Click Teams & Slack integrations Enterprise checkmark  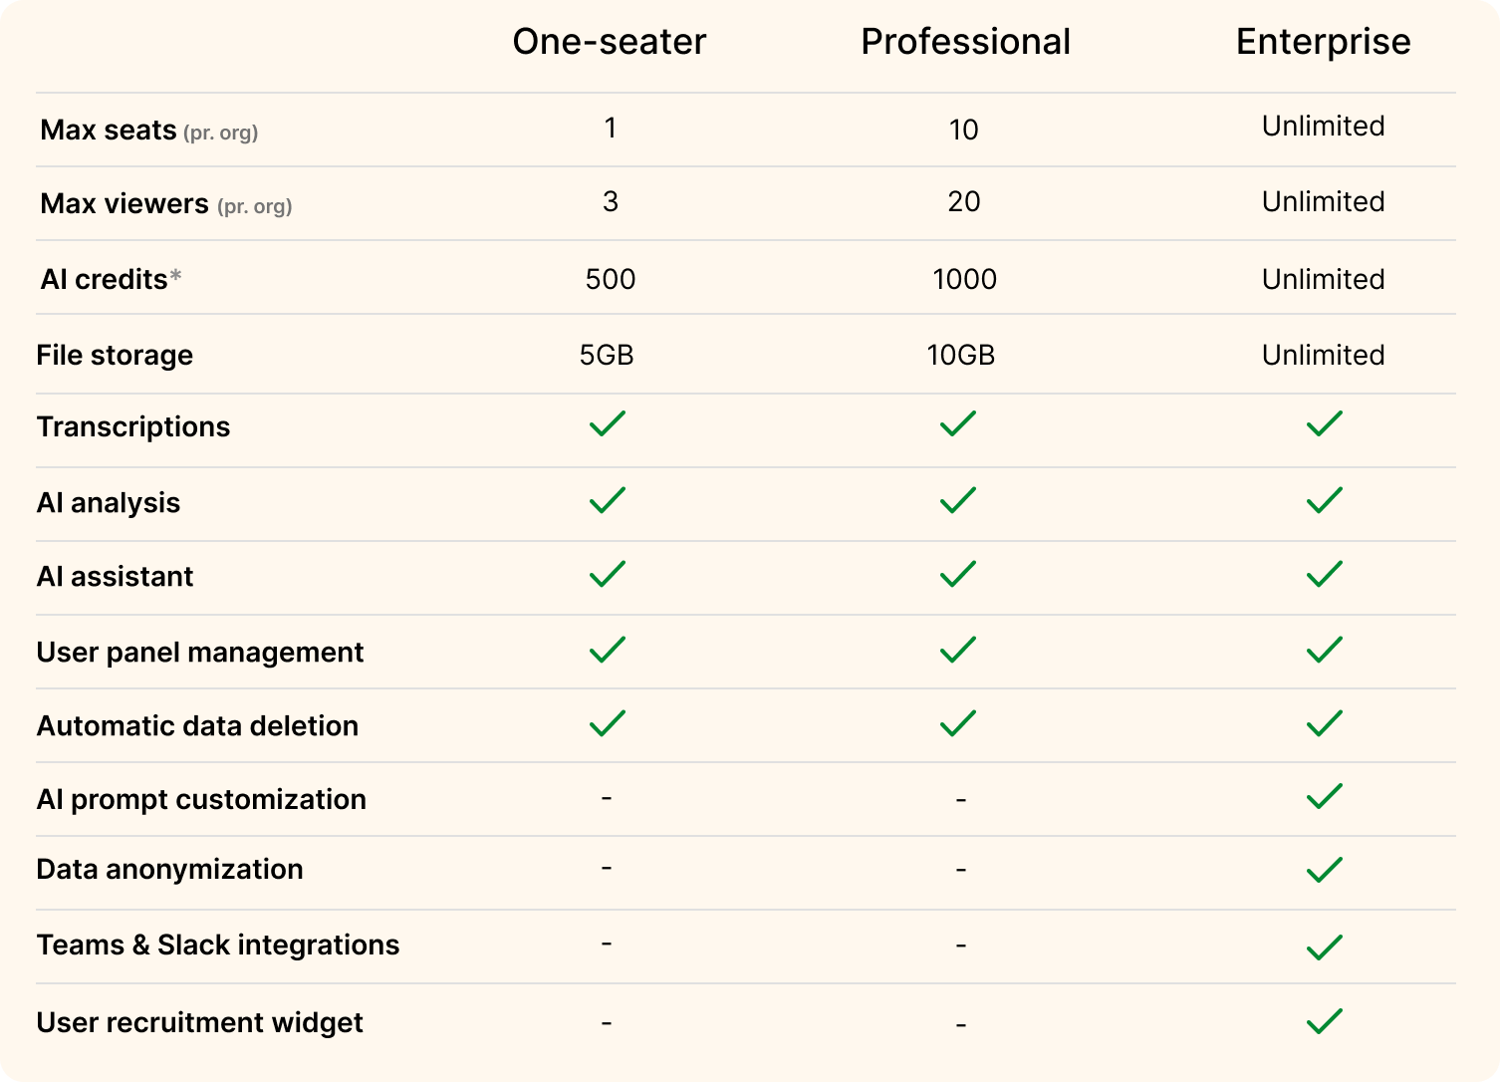coord(1324,947)
